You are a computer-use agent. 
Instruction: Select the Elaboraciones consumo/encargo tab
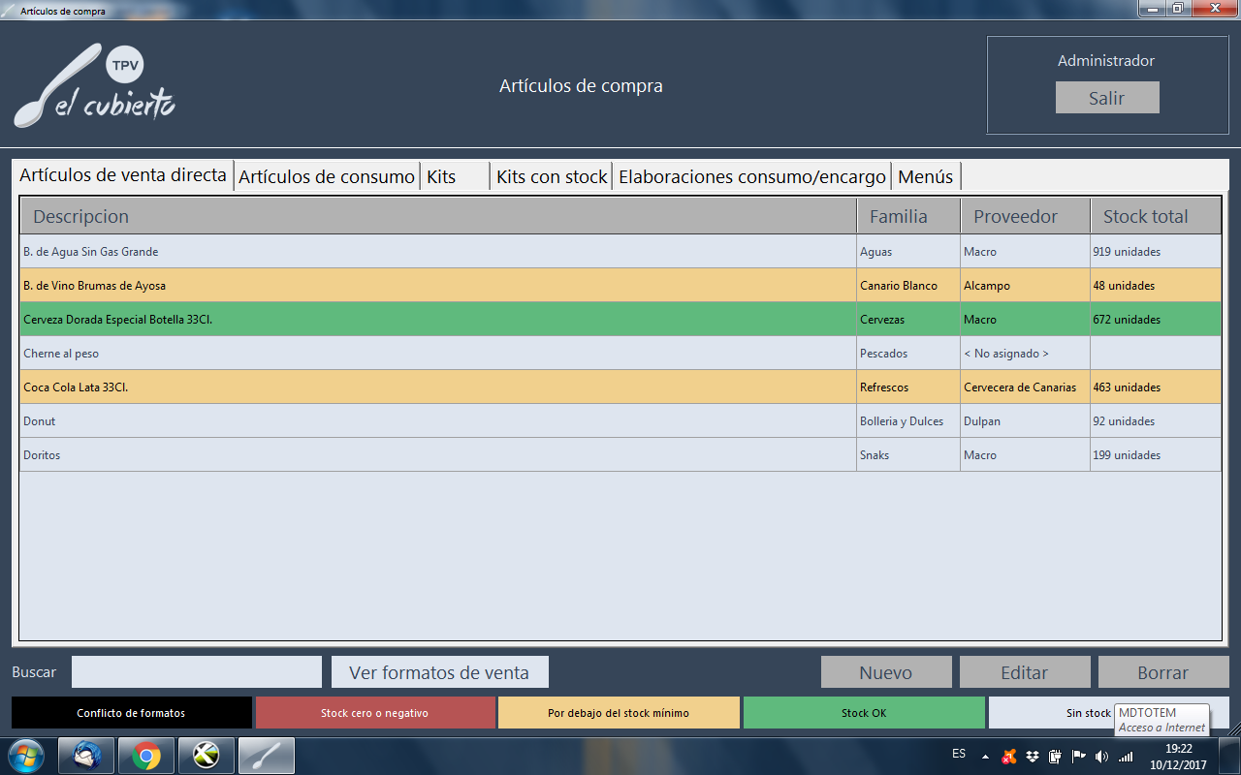(751, 176)
